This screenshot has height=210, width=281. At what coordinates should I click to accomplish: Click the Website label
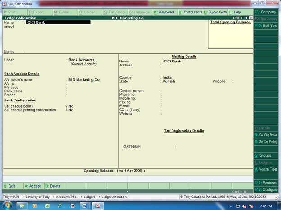(126, 114)
